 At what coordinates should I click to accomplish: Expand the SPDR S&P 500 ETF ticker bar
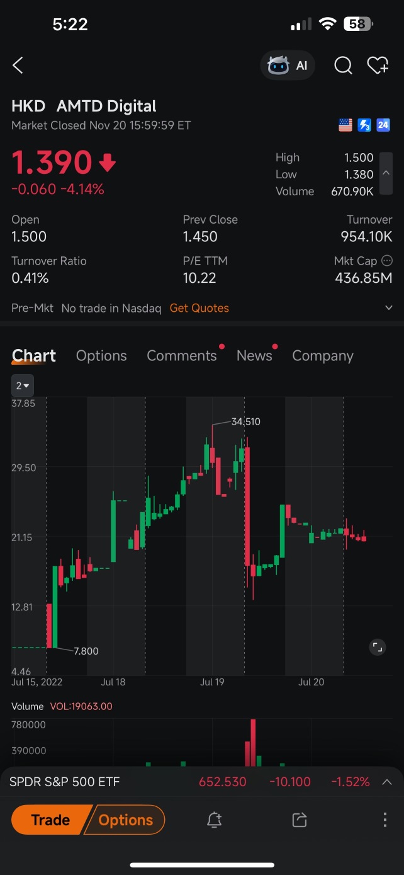tap(387, 782)
